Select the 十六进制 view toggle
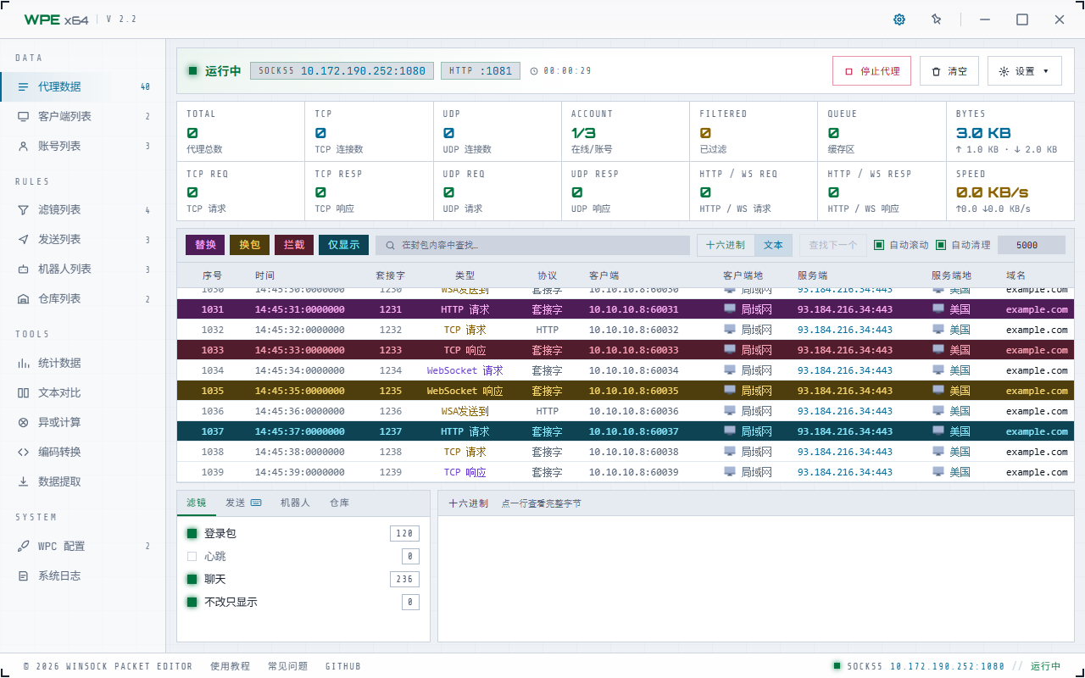 [x=726, y=245]
